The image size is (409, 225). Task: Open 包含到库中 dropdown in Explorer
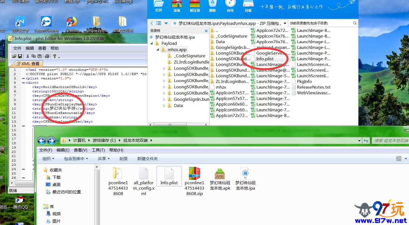point(76,159)
